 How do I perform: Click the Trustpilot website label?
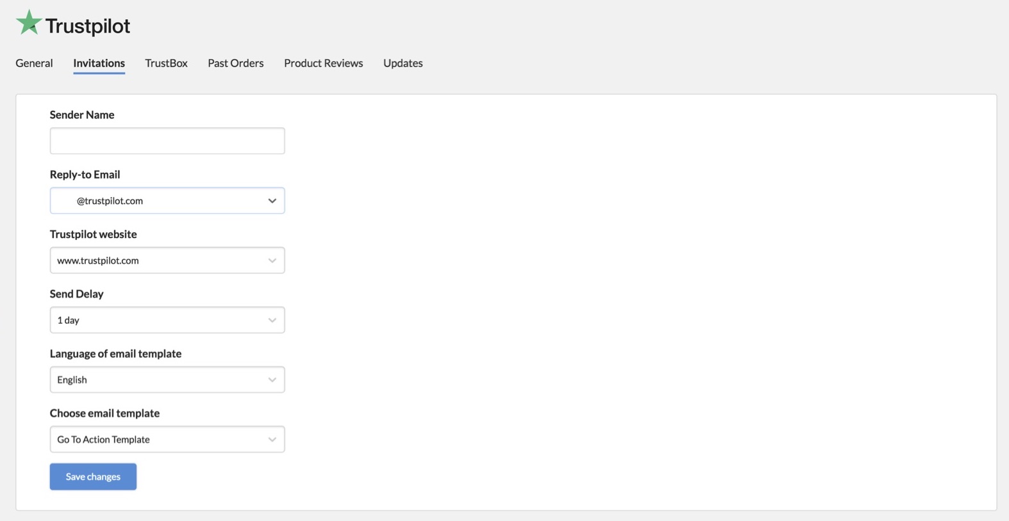(93, 234)
